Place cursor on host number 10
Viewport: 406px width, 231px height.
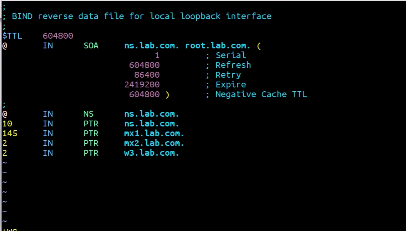pyautogui.click(x=7, y=124)
